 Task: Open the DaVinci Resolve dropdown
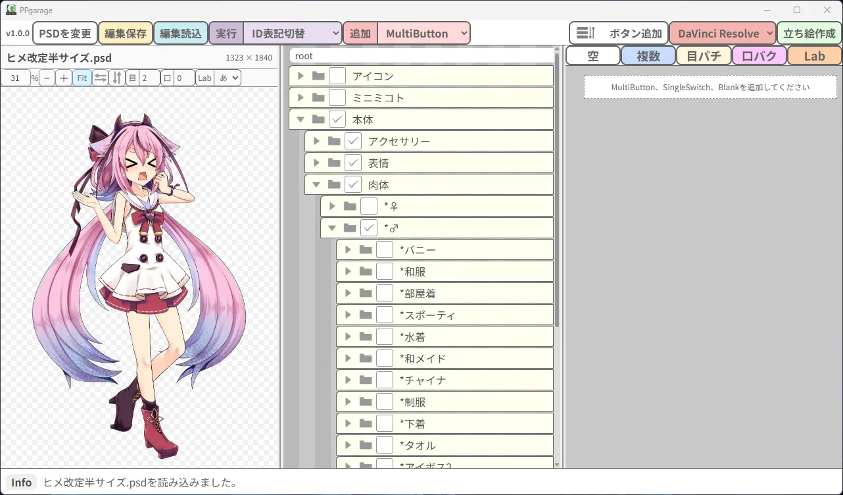pos(723,33)
